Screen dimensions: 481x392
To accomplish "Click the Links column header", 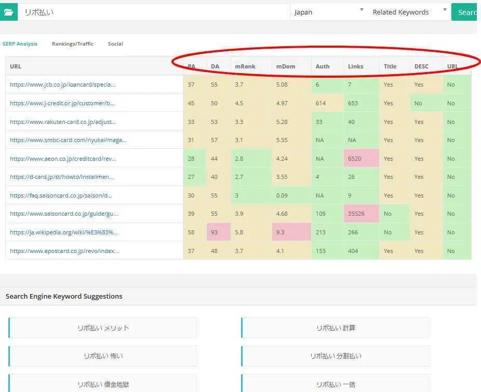I will pos(355,66).
